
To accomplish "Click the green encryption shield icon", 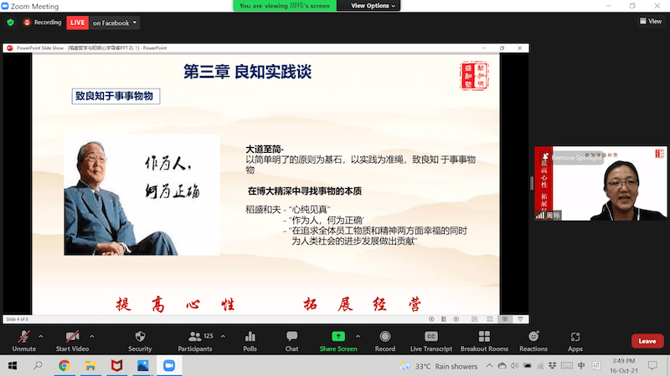I will [x=10, y=23].
